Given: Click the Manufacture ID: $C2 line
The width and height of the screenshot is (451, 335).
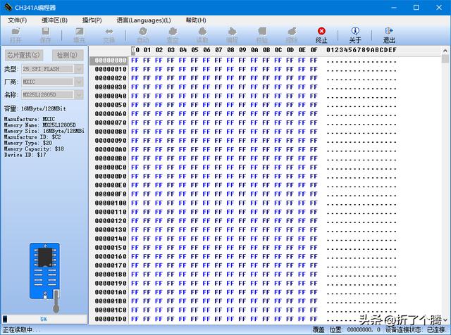Looking at the screenshot, I should point(32,137).
